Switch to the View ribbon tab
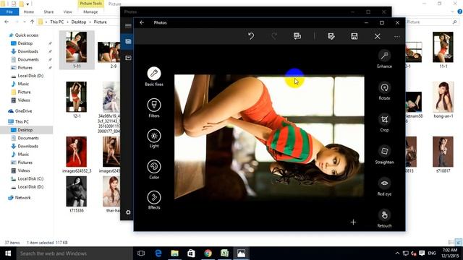The height and width of the screenshot is (260, 463). 67,12
